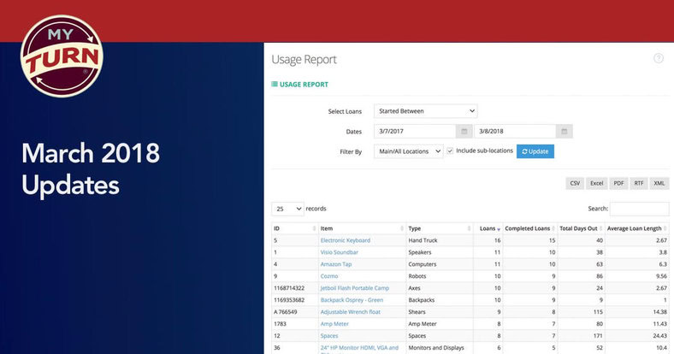674x354 pixels.
Task: Export the report as PDF
Action: pyautogui.click(x=618, y=183)
